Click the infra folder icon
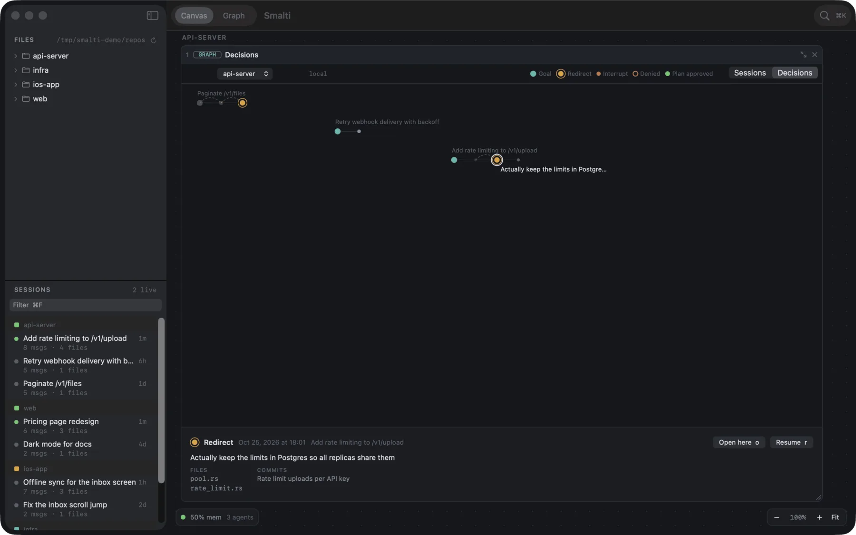Screen dimensions: 856x535 [26, 70]
